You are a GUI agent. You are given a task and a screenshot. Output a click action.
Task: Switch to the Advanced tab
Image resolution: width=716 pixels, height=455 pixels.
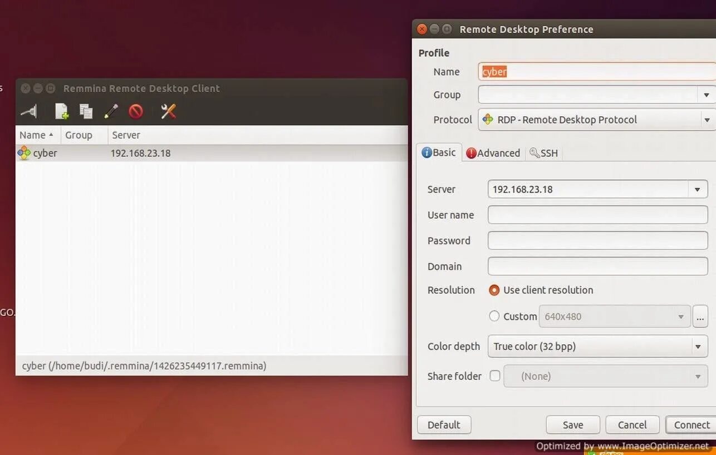click(x=493, y=153)
